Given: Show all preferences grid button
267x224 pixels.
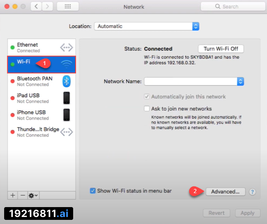Looking at the screenshot, I should 67,7.
